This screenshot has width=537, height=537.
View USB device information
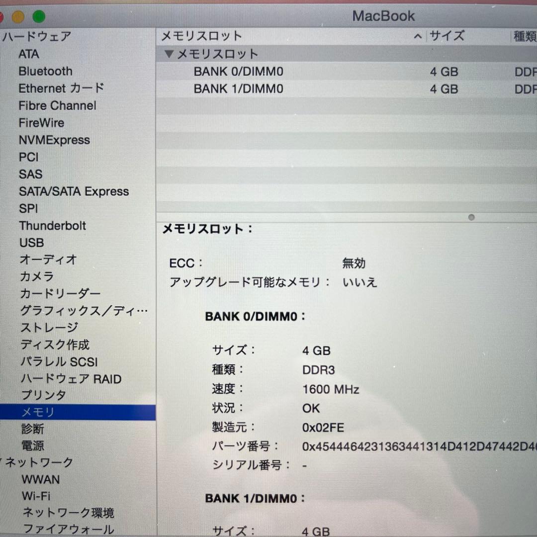(31, 243)
